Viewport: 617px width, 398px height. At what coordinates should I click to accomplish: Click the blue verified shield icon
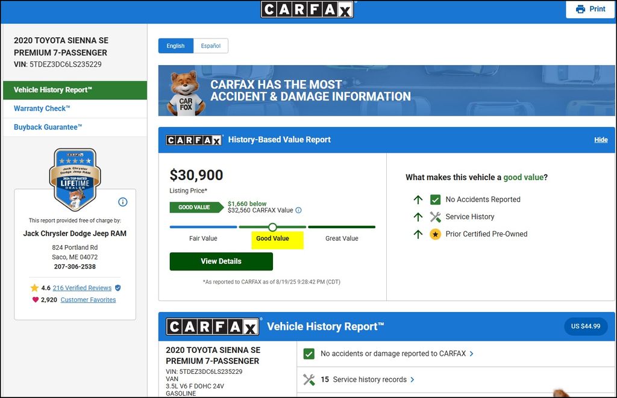[x=118, y=288]
